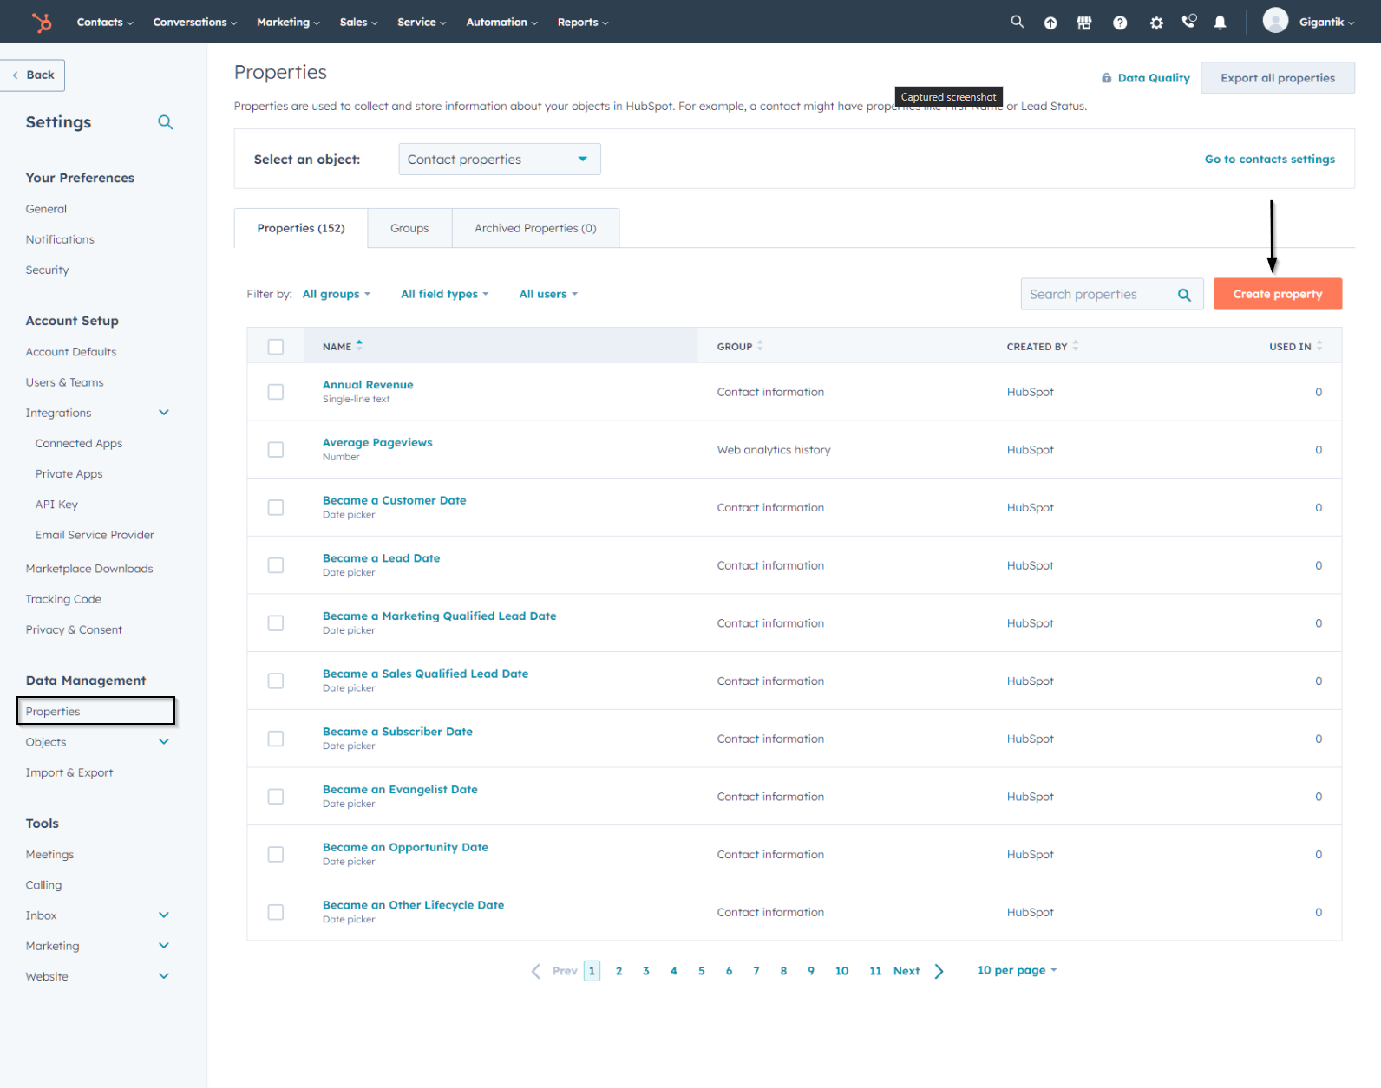Click the Data Quality lock icon

[x=1106, y=78]
